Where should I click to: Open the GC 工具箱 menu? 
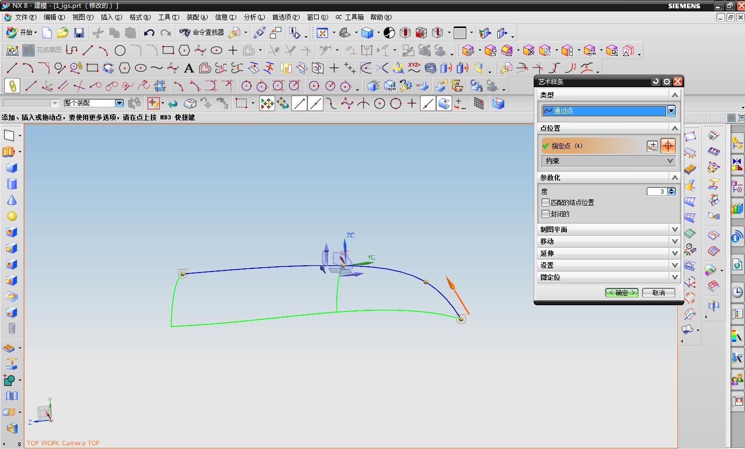point(349,17)
